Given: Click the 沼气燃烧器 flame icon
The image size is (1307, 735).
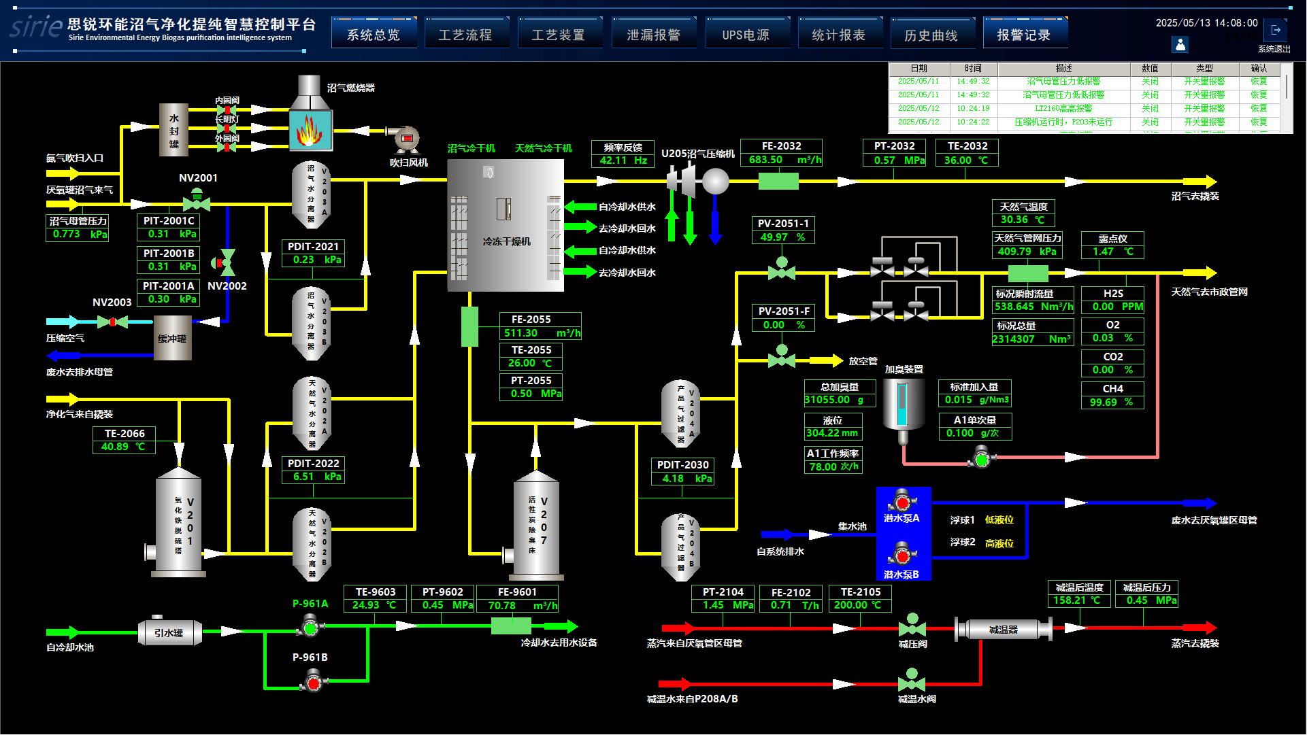Looking at the screenshot, I should tap(310, 131).
